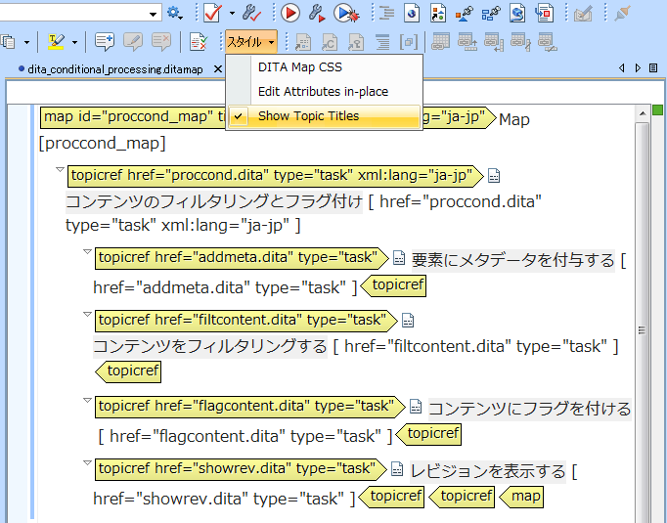Click the Edit Comment pencil bubble icon
This screenshot has width=667, height=523.
(133, 42)
